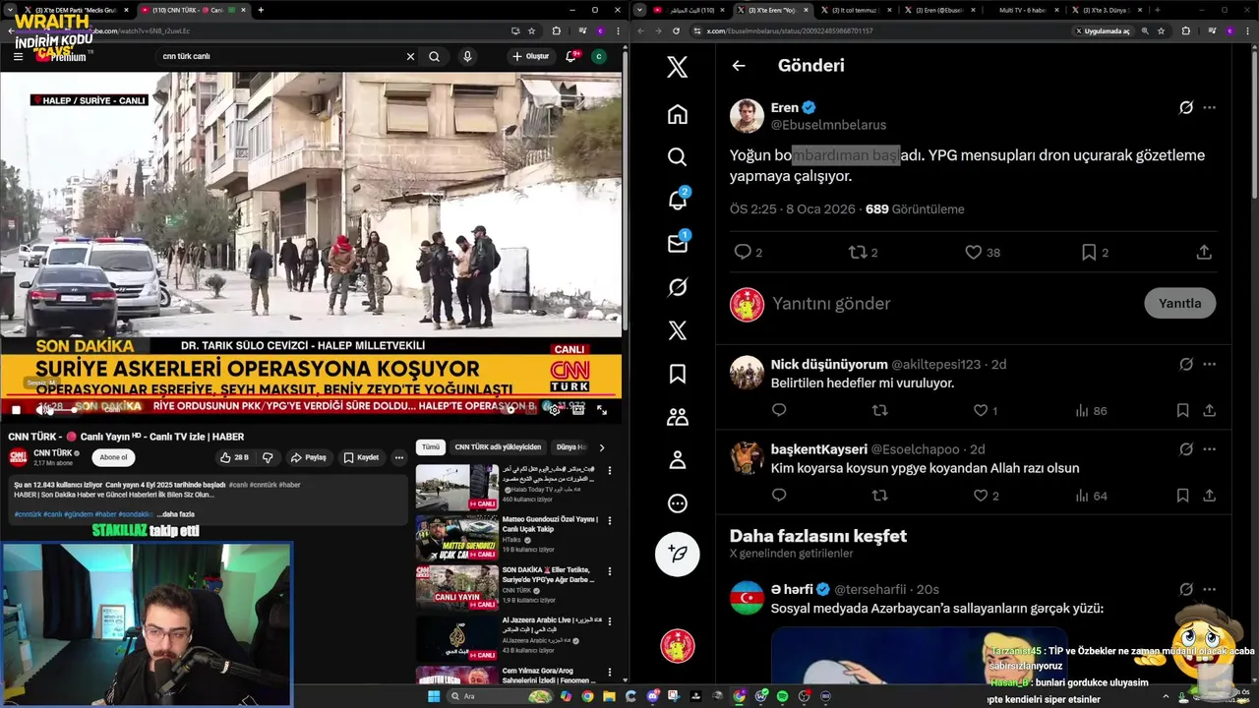Image resolution: width=1259 pixels, height=708 pixels.
Task: Reply to Eren's post via comment icon
Action: coord(743,253)
